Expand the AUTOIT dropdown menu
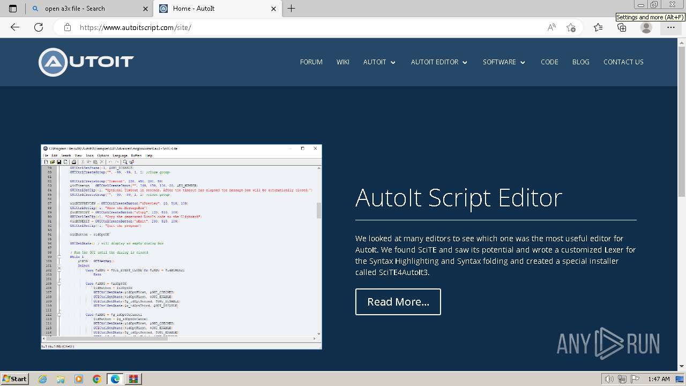Screen dimensions: 686x386 pos(379,62)
